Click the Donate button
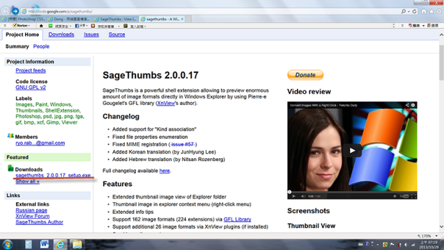Screen dimensions: 444x250 (305, 75)
